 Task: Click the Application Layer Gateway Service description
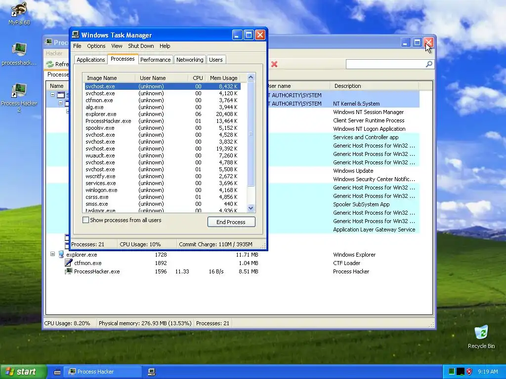[374, 229]
